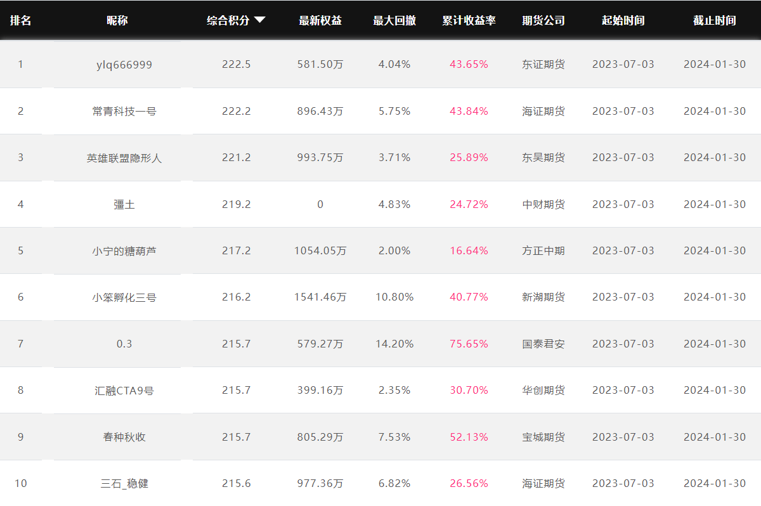Select rank 10 cell
The height and width of the screenshot is (506, 761).
[20, 483]
